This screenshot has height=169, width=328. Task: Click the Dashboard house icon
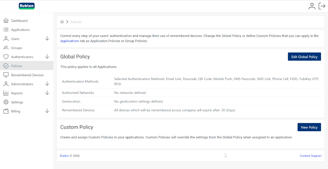pyautogui.click(x=6, y=20)
